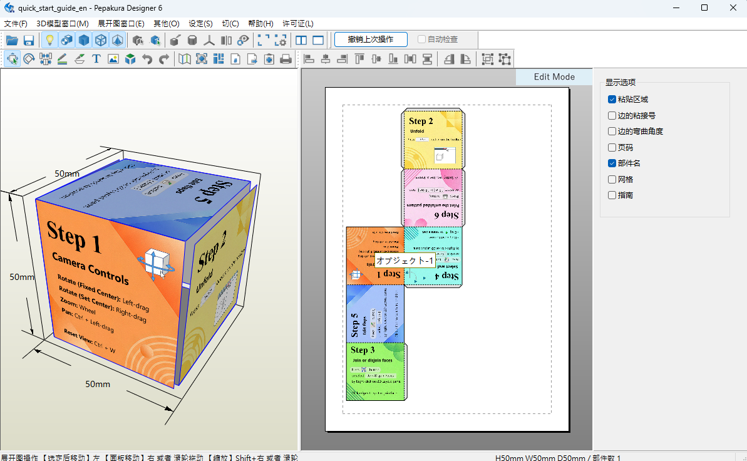Toggle the light bulb lighting icon

tap(49, 40)
